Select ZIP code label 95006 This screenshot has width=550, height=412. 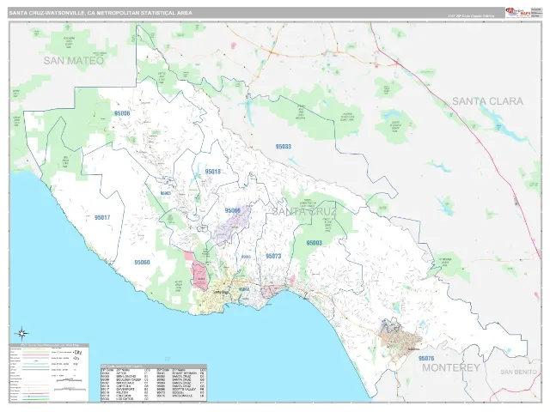122,113
